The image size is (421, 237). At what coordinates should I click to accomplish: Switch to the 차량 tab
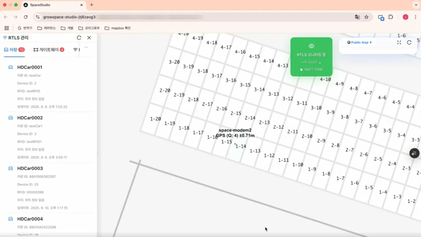click(14, 50)
